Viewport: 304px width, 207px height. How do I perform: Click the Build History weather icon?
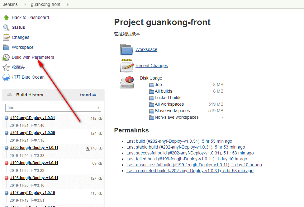(x=9, y=94)
